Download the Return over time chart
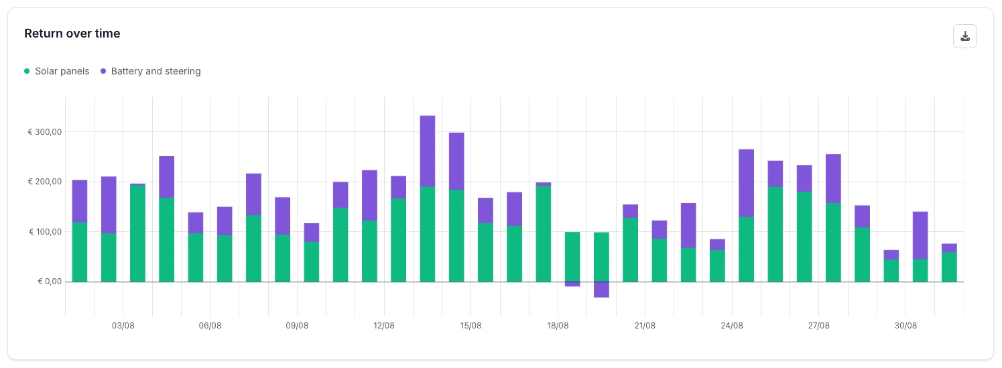The height and width of the screenshot is (368, 1002). (x=964, y=36)
